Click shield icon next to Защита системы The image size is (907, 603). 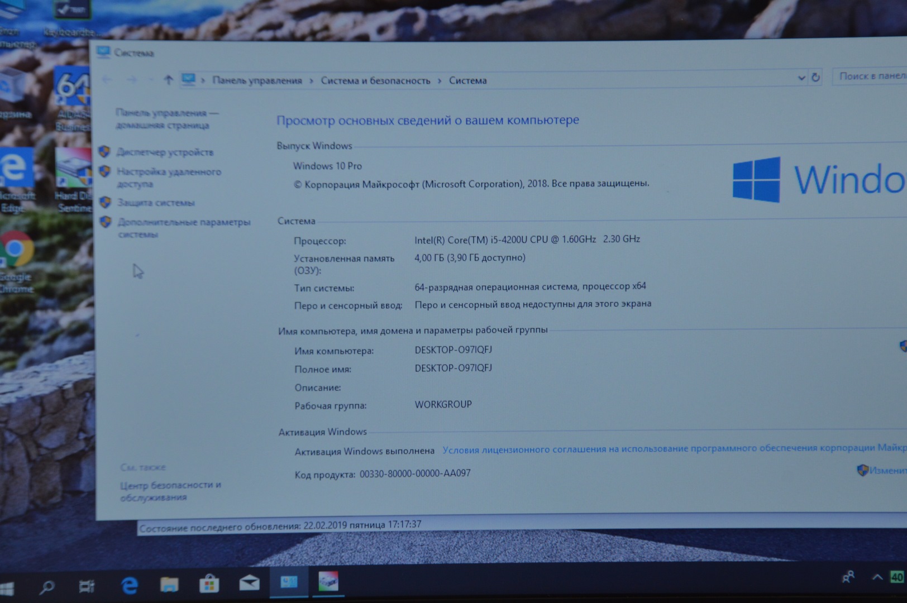[105, 202]
